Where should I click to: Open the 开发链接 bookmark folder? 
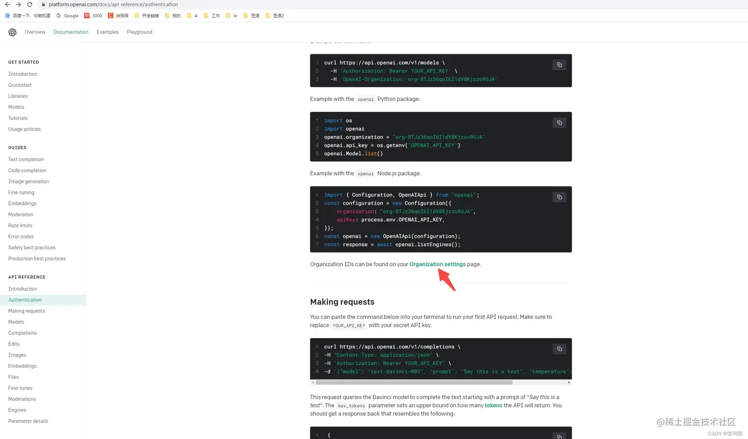[146, 16]
